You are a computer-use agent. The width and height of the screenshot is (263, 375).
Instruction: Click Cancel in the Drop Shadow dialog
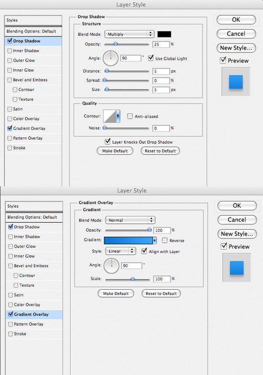pyautogui.click(x=236, y=34)
